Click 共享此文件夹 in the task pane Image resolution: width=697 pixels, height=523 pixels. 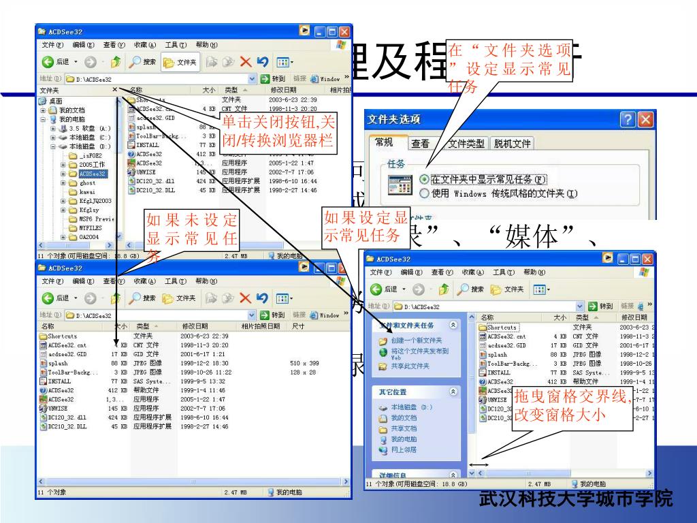[410, 366]
